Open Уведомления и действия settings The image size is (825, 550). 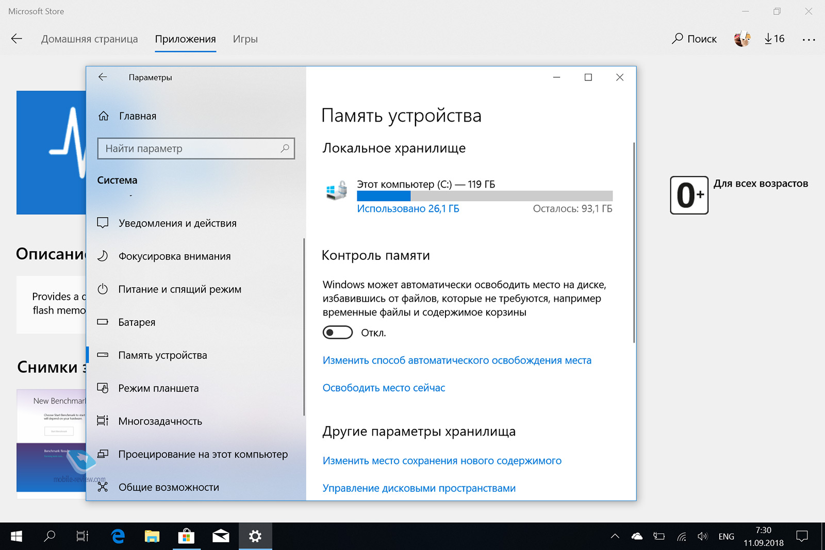[x=177, y=223]
